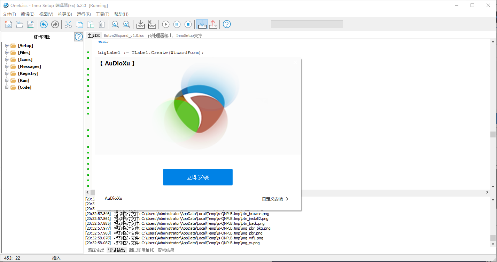Open the 构建(B) menu

click(65, 14)
